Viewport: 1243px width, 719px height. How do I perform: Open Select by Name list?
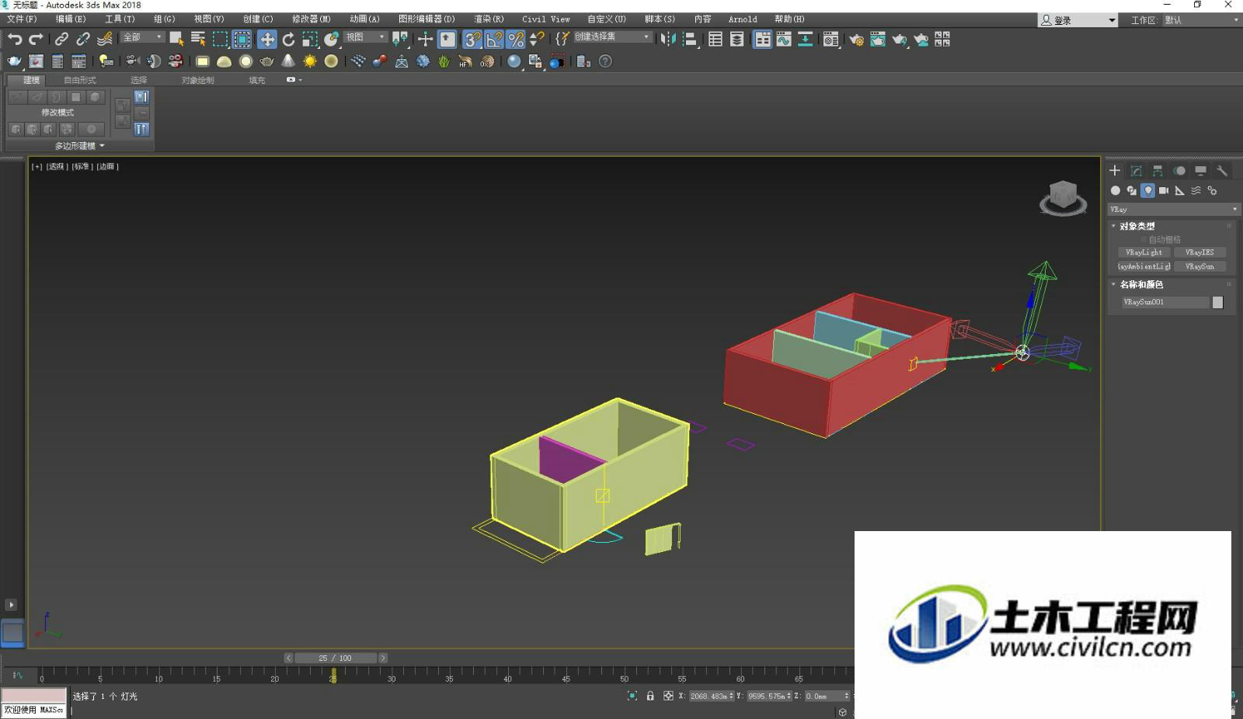(198, 39)
